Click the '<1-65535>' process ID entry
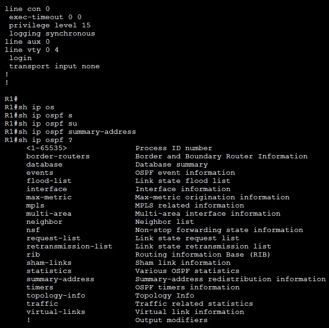This screenshot has height=328, width=329. click(47, 148)
